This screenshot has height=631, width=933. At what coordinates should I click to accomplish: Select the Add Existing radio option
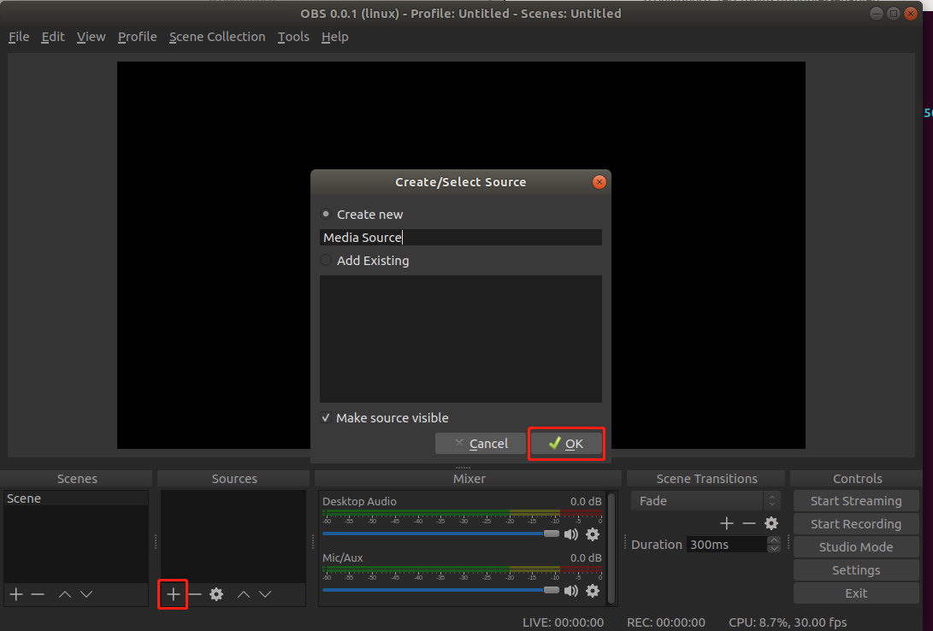click(326, 261)
